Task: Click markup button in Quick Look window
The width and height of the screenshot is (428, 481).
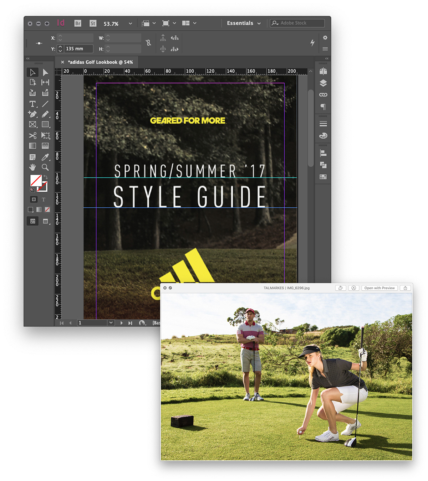Action: coord(354,288)
